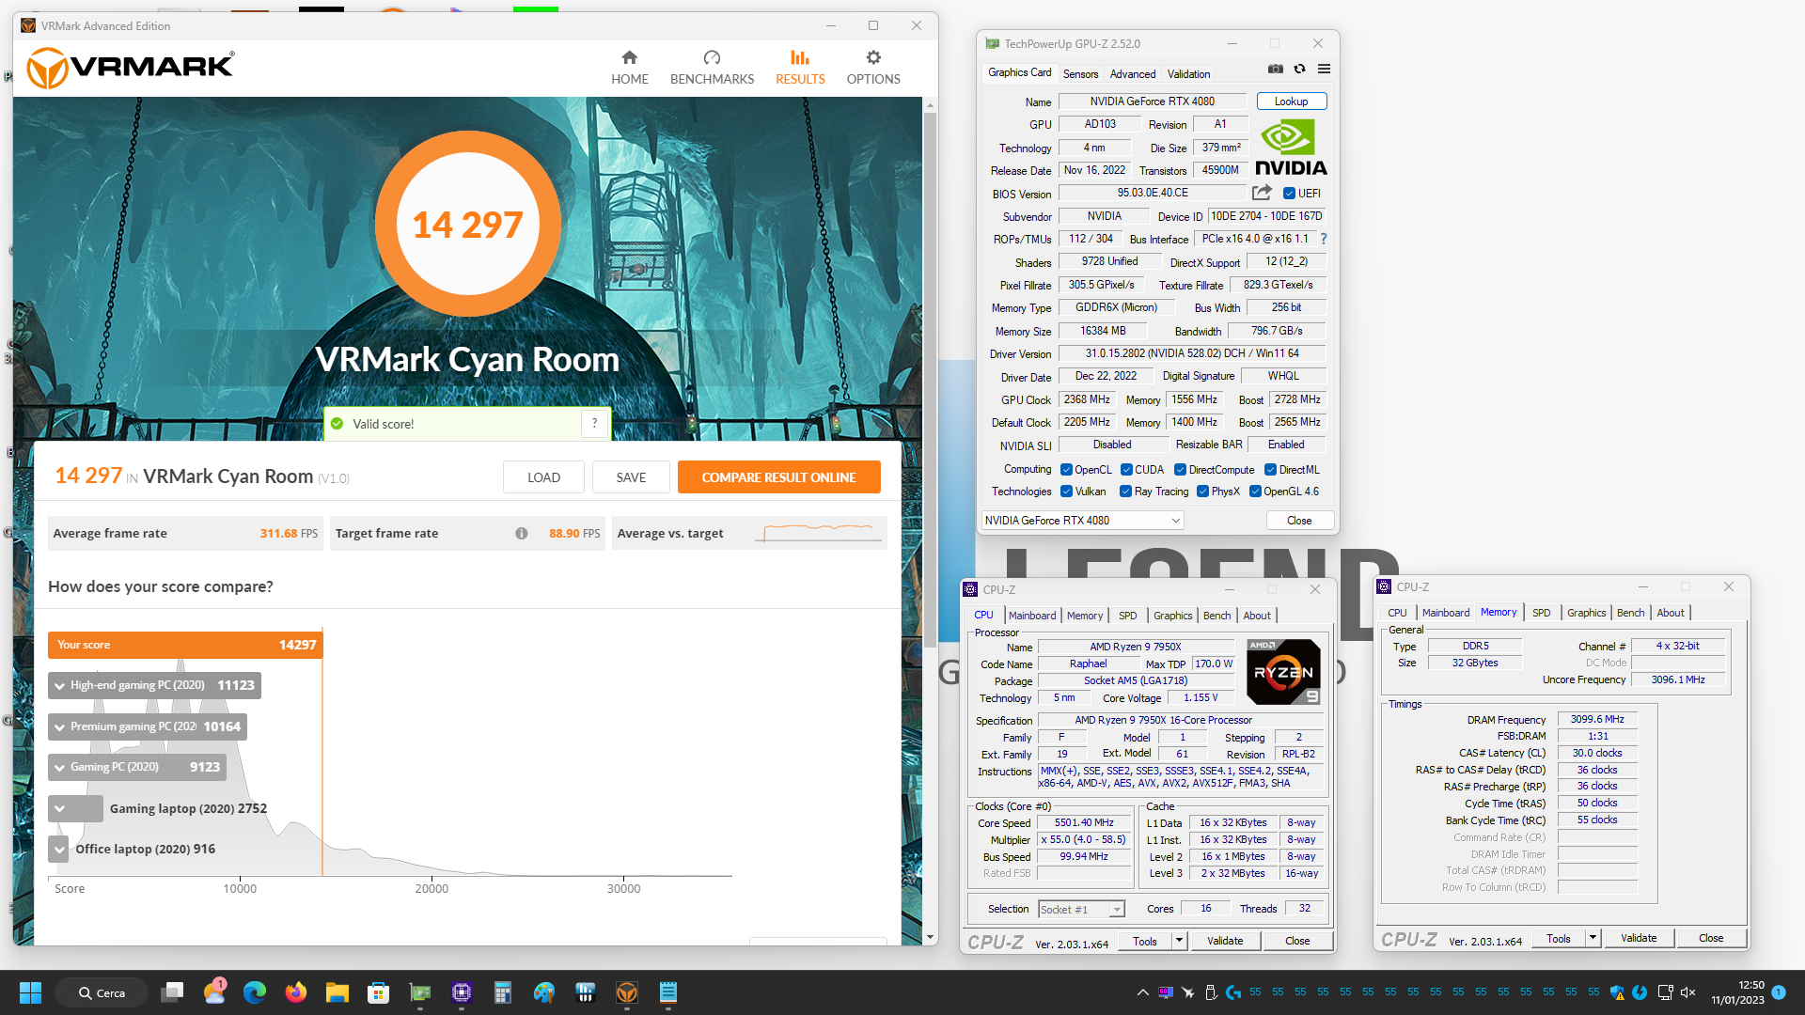Open Mainboard tab in left CPU-Z
This screenshot has height=1015, width=1805.
[x=1032, y=616]
